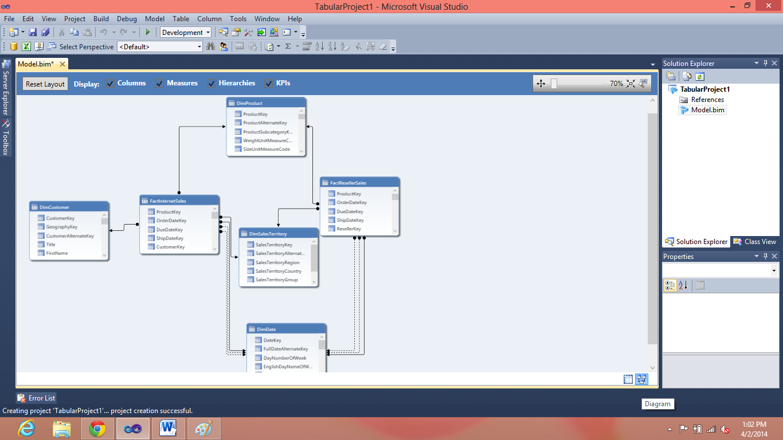This screenshot has width=783, height=440.
Task: Open the Error List panel
Action: click(36, 398)
